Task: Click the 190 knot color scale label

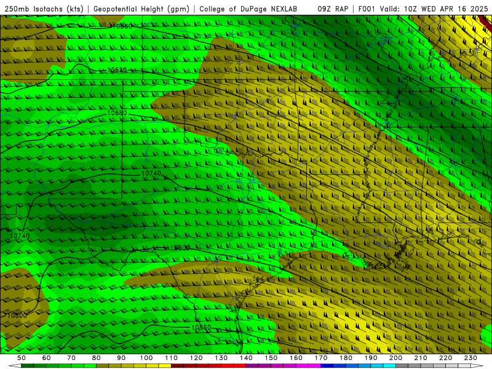Action: [x=371, y=358]
